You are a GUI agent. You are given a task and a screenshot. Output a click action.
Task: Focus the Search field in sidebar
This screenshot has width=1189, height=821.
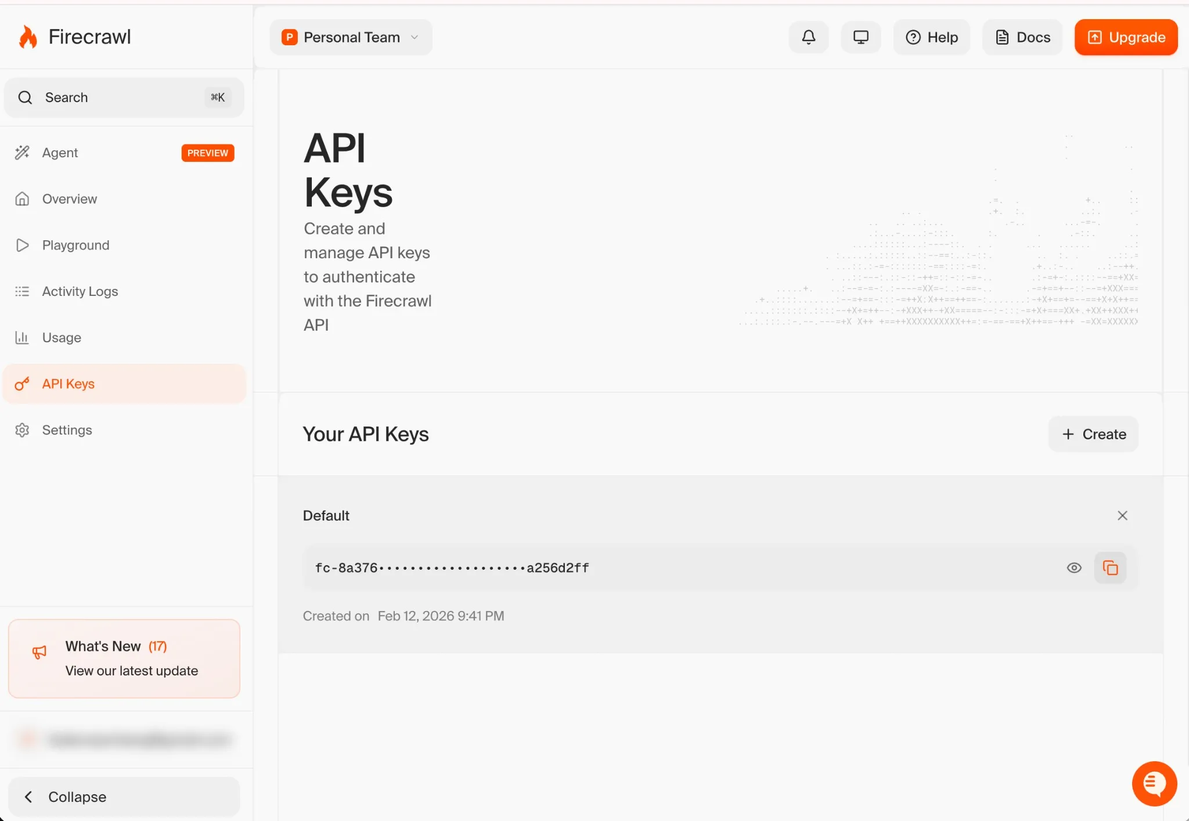[x=124, y=97]
